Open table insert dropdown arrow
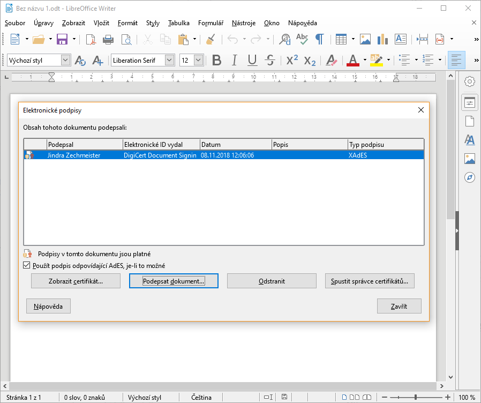Image resolution: width=481 pixels, height=403 pixels. [353, 39]
